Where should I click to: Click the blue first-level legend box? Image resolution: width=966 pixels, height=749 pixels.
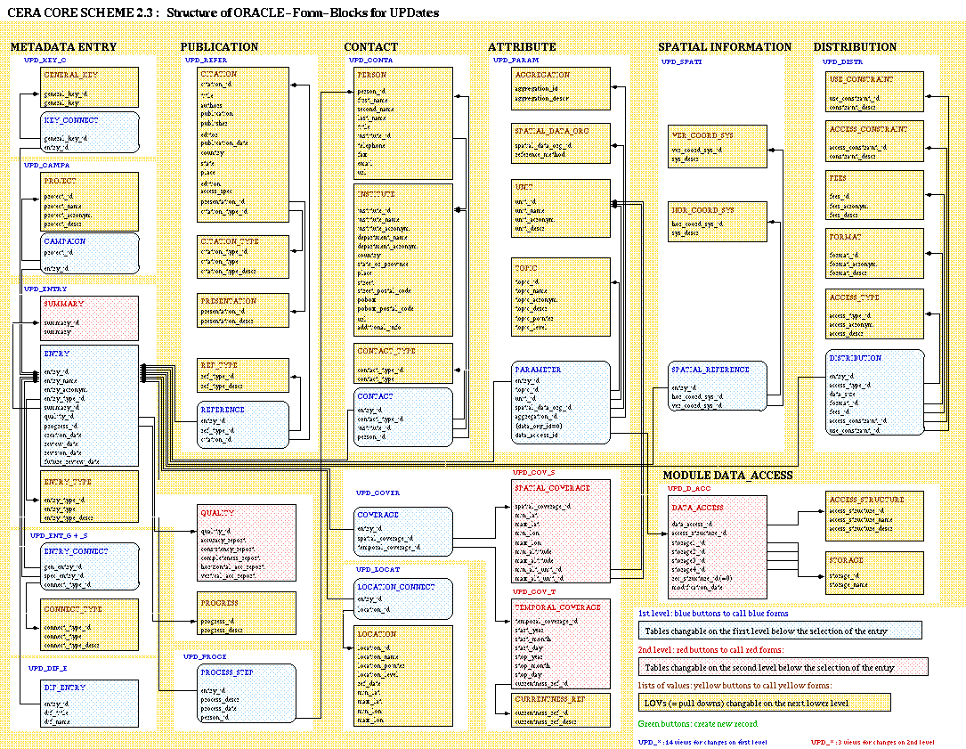click(780, 631)
